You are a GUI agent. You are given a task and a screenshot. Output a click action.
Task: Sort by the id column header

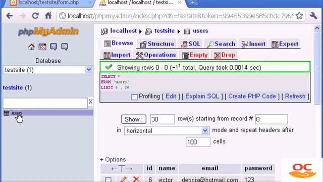click(149, 168)
